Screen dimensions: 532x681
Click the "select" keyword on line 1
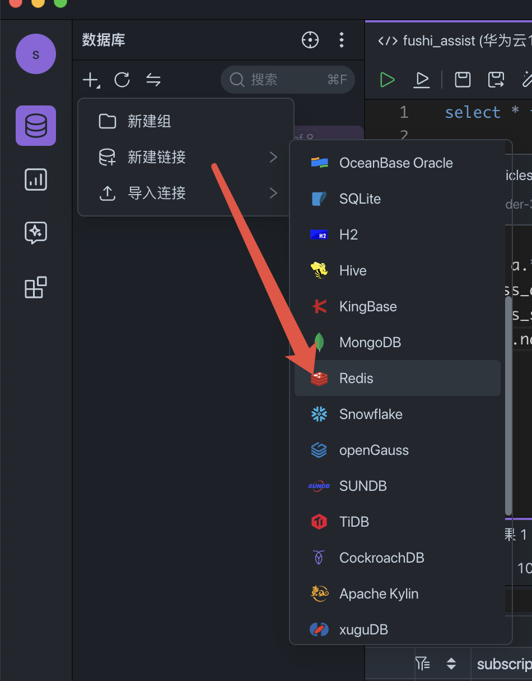(473, 112)
